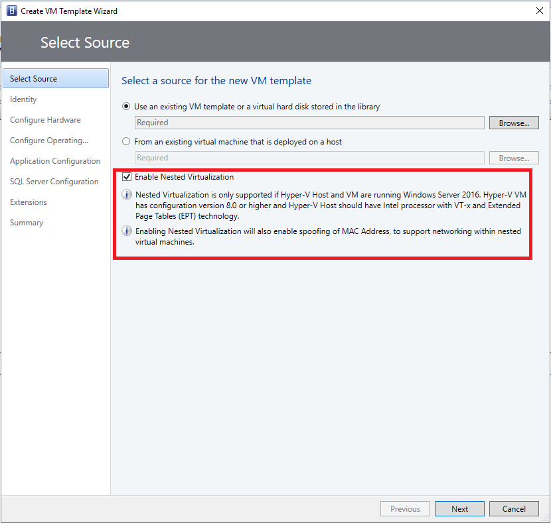Choose source from an existing deployed virtual machine
Viewport: 551px width, 523px height.
pyautogui.click(x=125, y=142)
